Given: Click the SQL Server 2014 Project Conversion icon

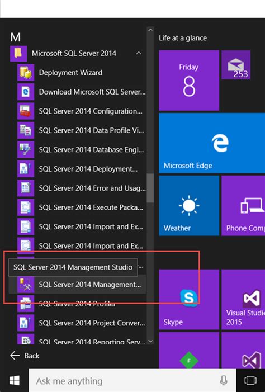Looking at the screenshot, I should coord(26,323).
